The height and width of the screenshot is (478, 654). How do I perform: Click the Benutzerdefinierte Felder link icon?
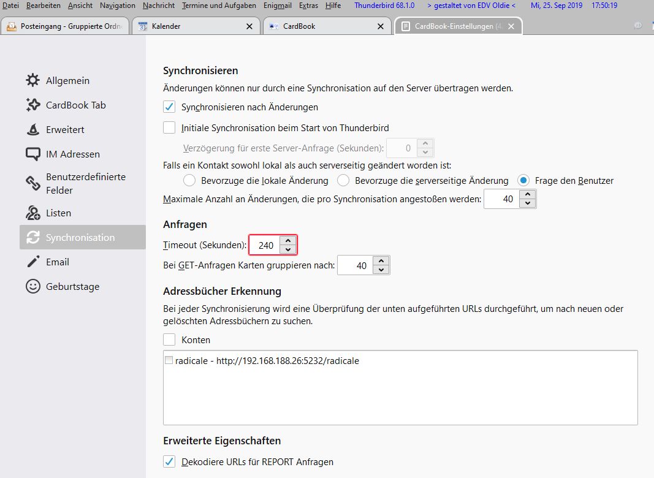33,183
